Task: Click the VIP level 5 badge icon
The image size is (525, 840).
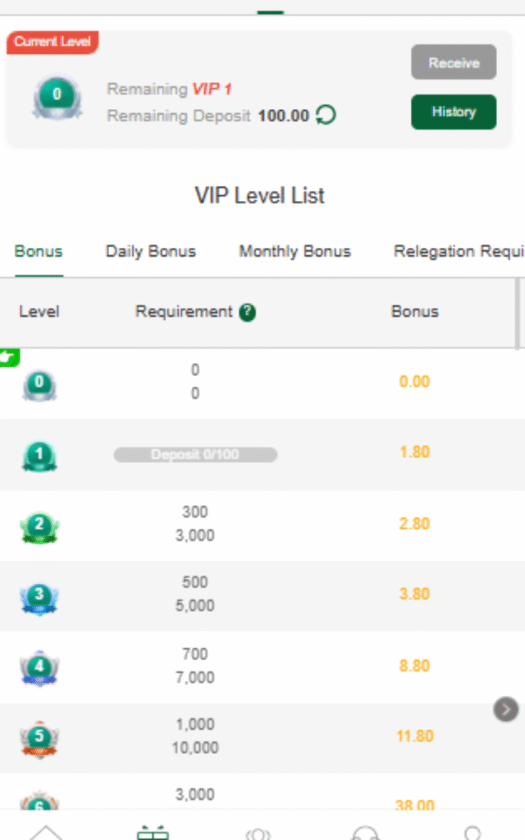Action: [39, 739]
